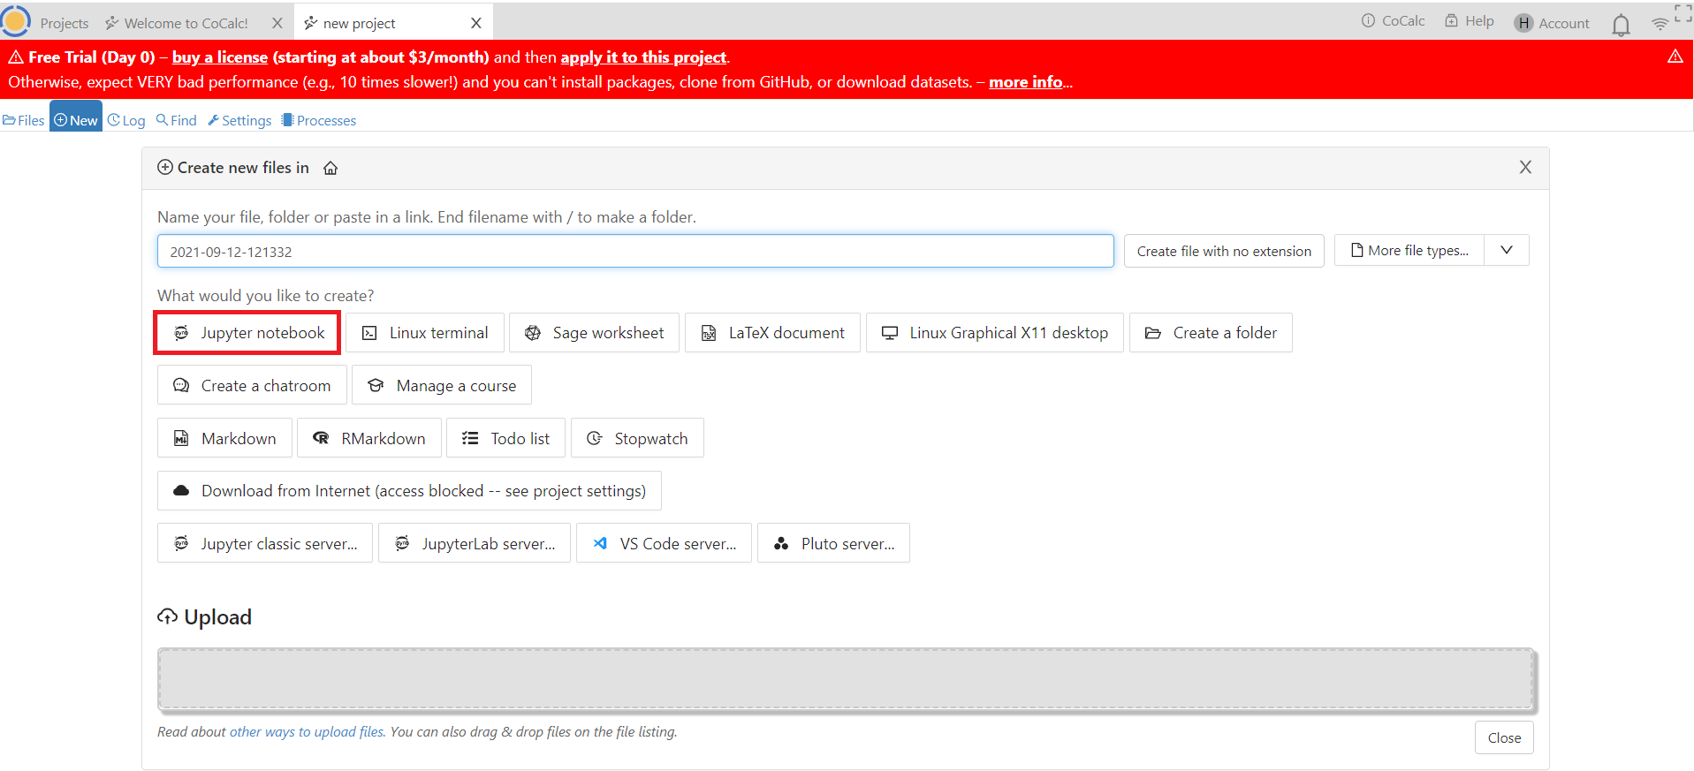Open the CoCalc info menu
Viewport: 1694px width, 771px height.
(x=1394, y=21)
